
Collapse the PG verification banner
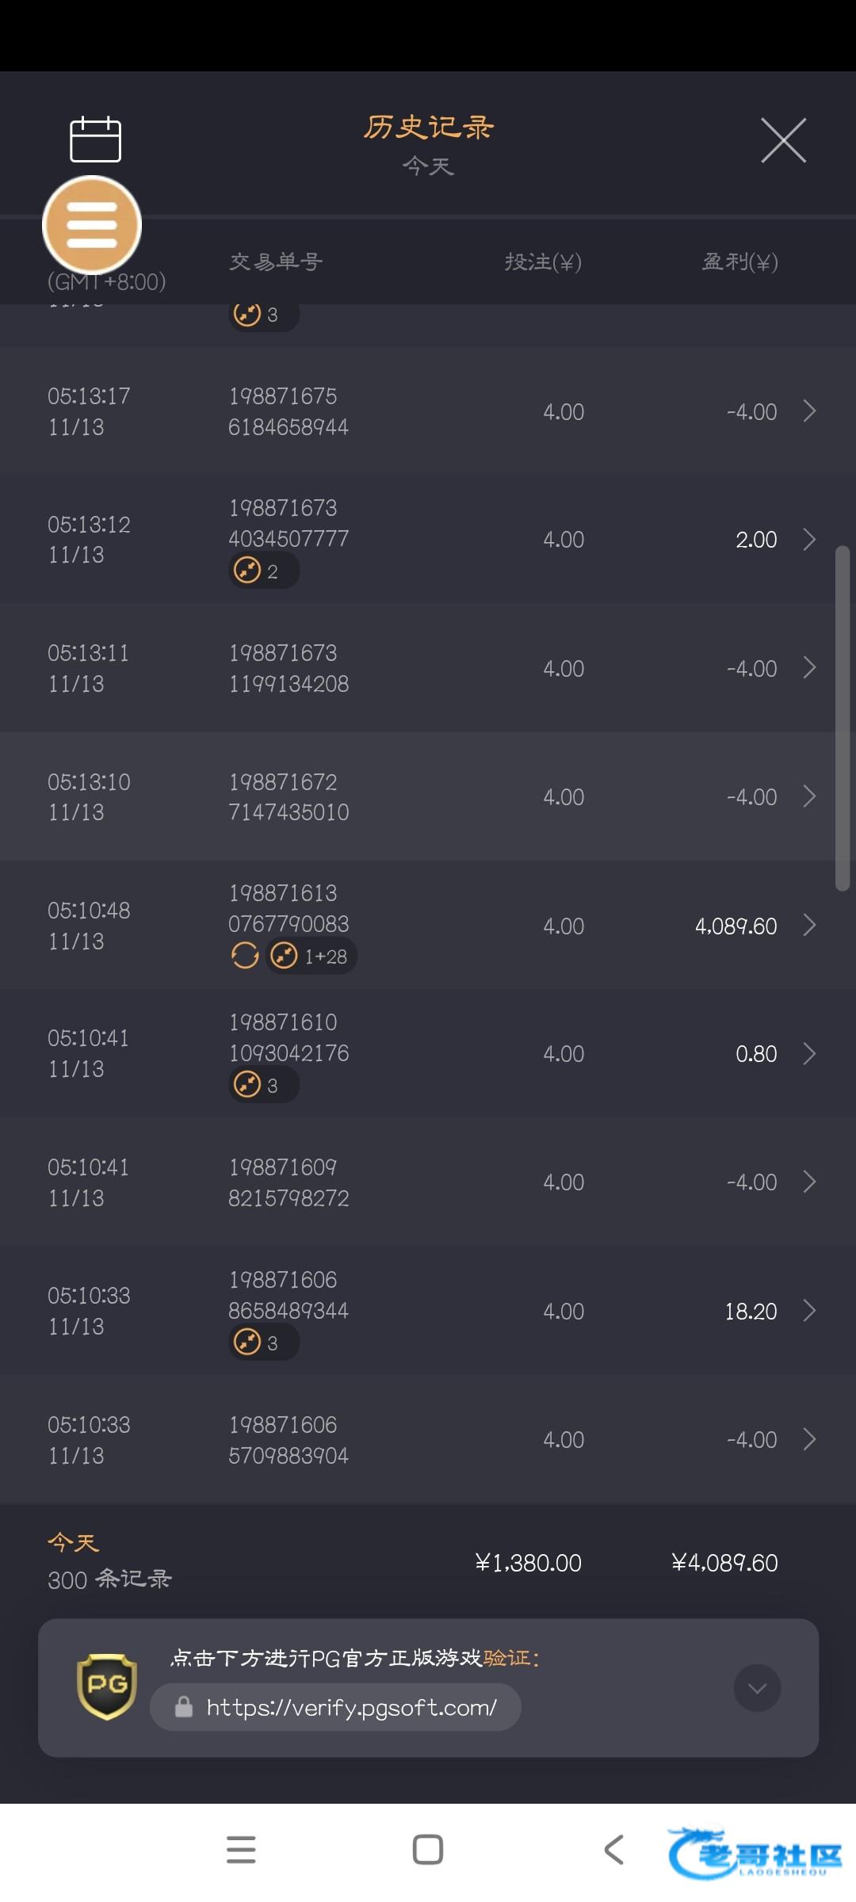[x=757, y=1688]
